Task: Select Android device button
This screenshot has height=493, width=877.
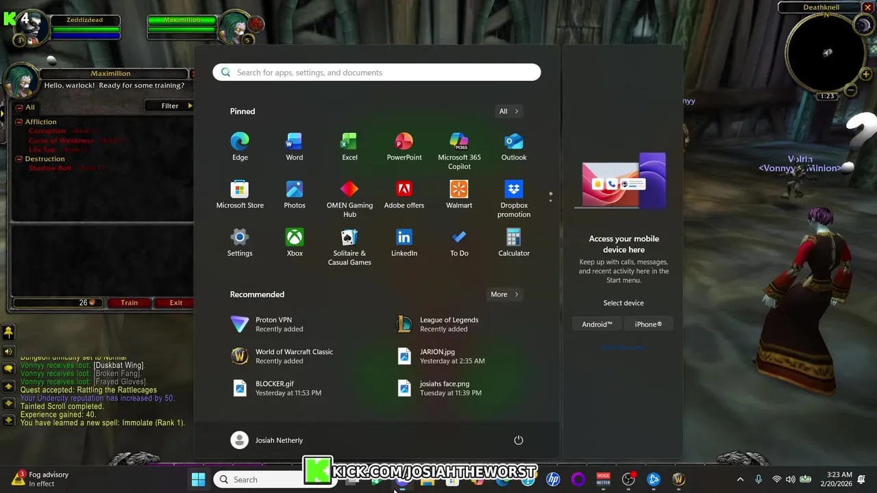Action: tap(597, 324)
